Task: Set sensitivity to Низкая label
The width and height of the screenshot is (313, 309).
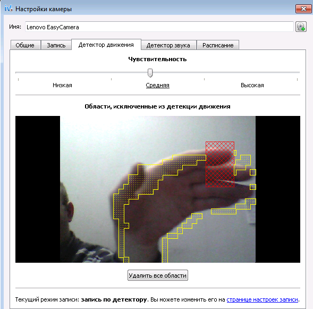Action: (62, 85)
